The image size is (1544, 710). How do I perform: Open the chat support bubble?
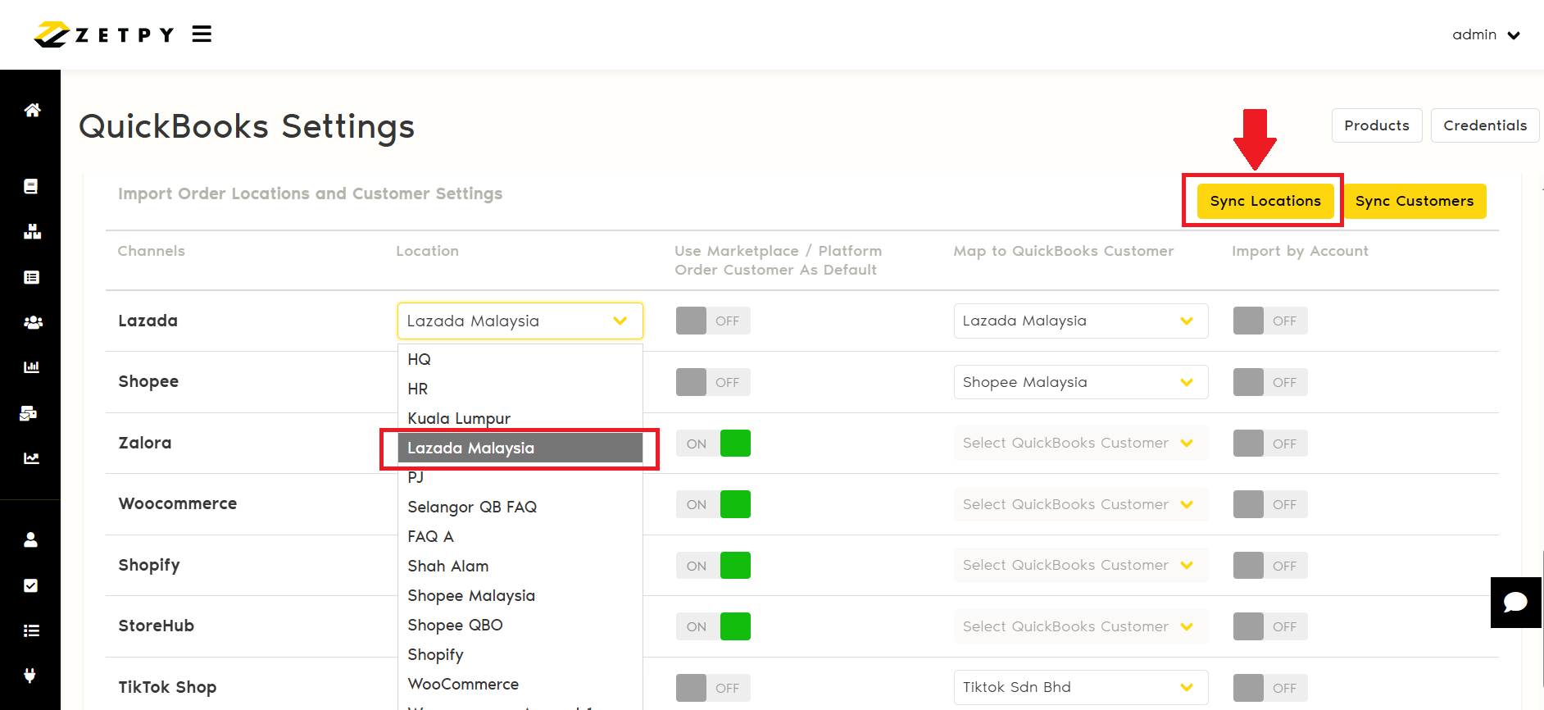[1515, 603]
